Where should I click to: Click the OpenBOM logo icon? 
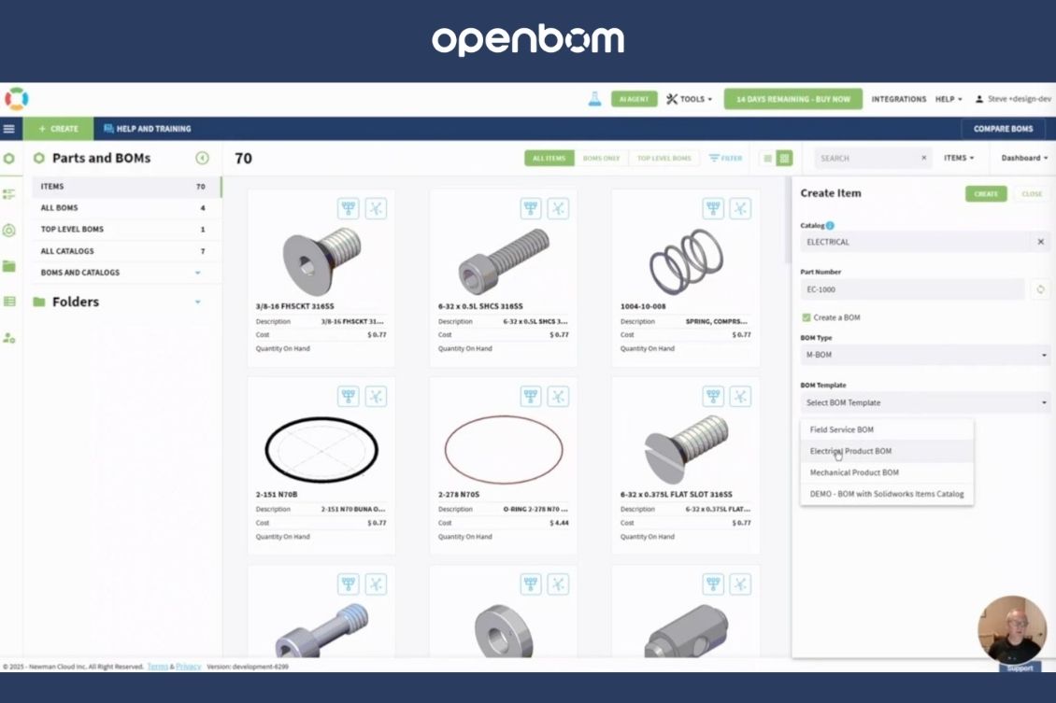tap(16, 99)
